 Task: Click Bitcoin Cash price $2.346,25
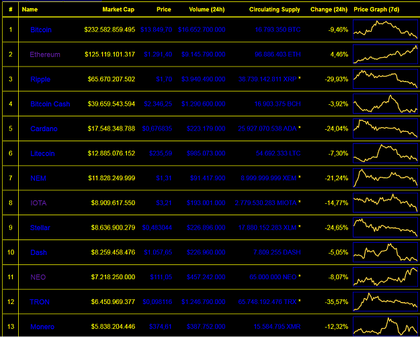tap(158, 104)
